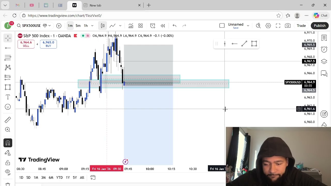This screenshot has height=186, width=331.
Task: Select rectangle in drawing favorites toolbar
Action: 254,44
